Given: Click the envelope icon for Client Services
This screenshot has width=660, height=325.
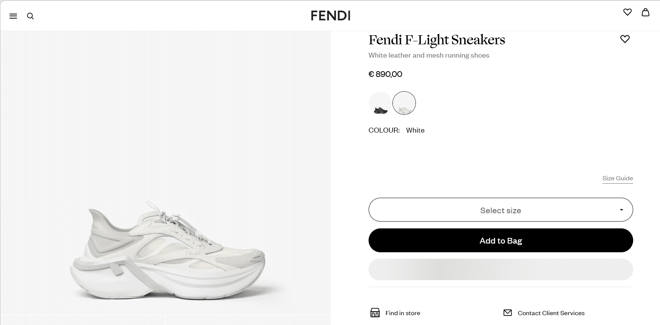Looking at the screenshot, I should pyautogui.click(x=507, y=313).
